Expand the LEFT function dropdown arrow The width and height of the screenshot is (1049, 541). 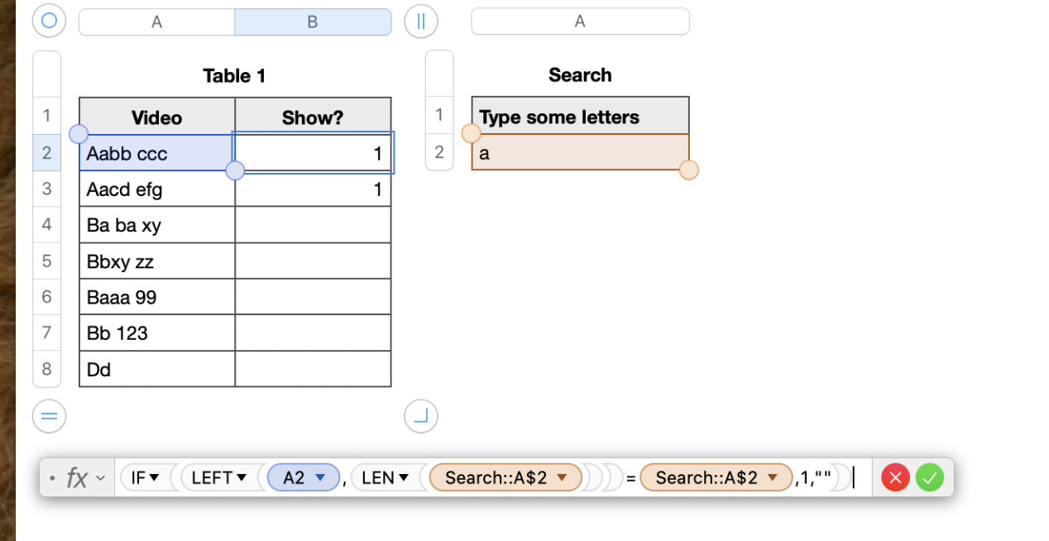point(242,477)
